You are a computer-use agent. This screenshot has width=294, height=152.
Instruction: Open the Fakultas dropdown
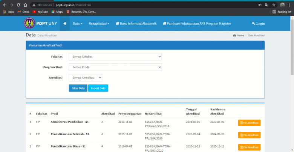point(115,57)
